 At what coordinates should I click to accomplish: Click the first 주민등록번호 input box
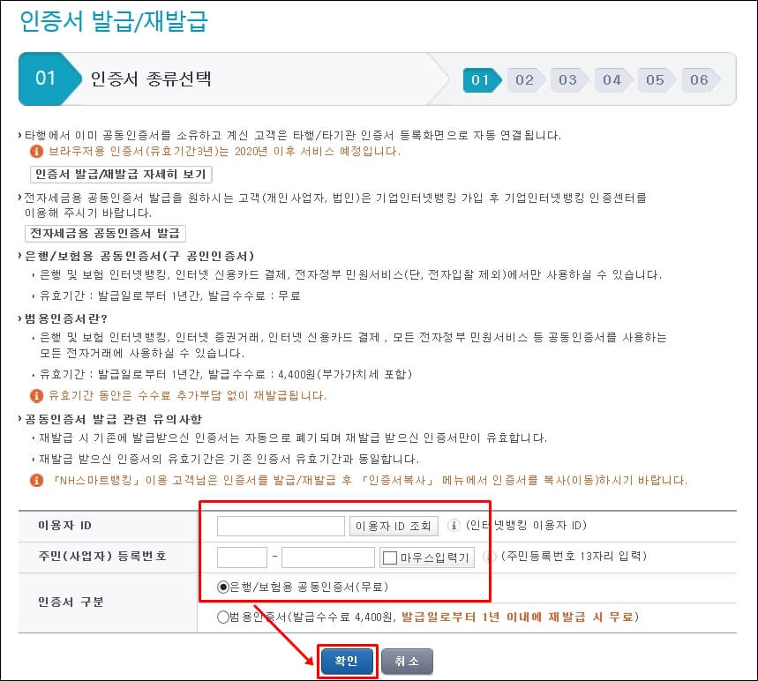tap(241, 558)
